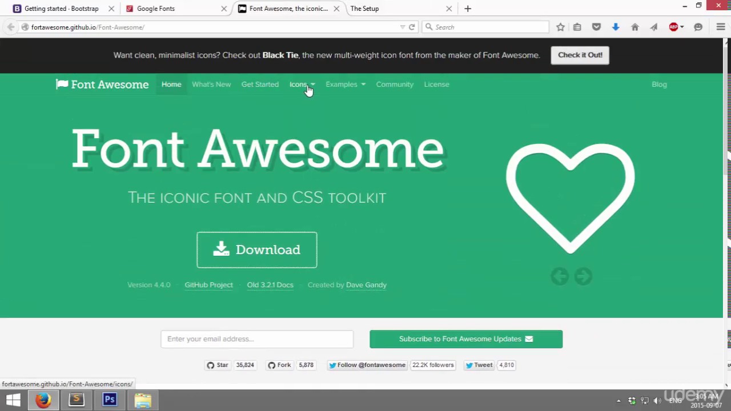Open the Downloads arrow icon

click(616, 27)
